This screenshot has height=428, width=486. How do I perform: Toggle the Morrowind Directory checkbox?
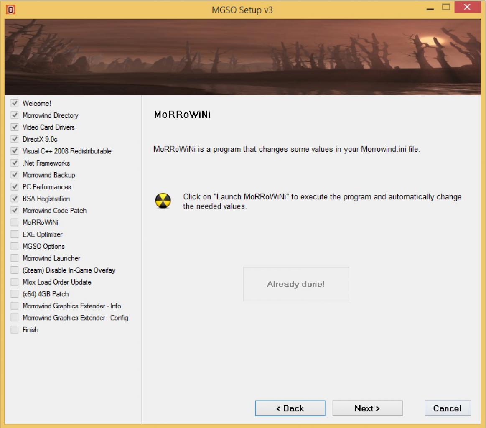coord(15,115)
